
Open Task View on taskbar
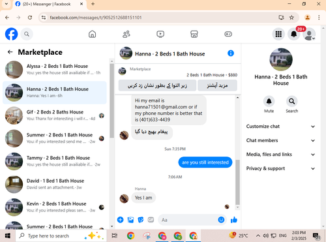coord(114,235)
